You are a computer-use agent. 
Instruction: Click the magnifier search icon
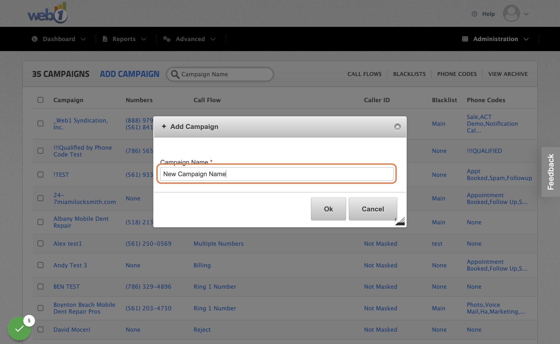[175, 74]
